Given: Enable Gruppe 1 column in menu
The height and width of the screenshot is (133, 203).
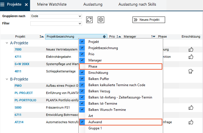Looking at the screenshot, I should coord(120,128).
